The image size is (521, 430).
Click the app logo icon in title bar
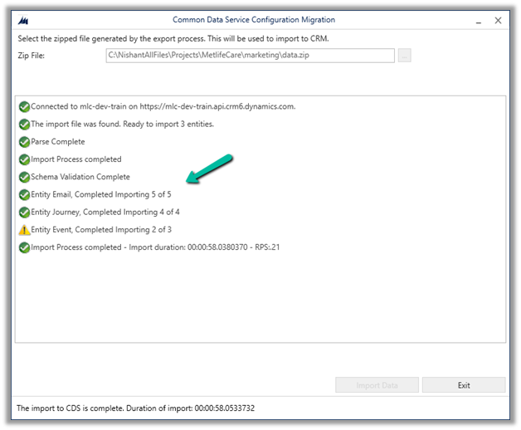(x=22, y=20)
